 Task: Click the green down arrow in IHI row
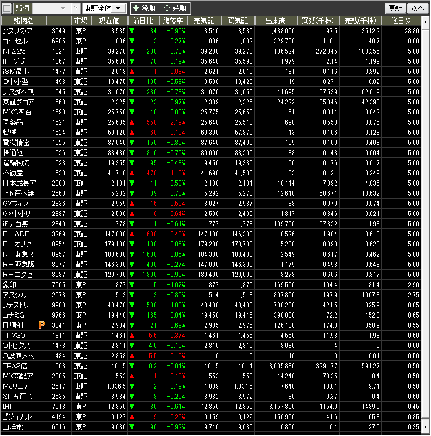point(132,407)
